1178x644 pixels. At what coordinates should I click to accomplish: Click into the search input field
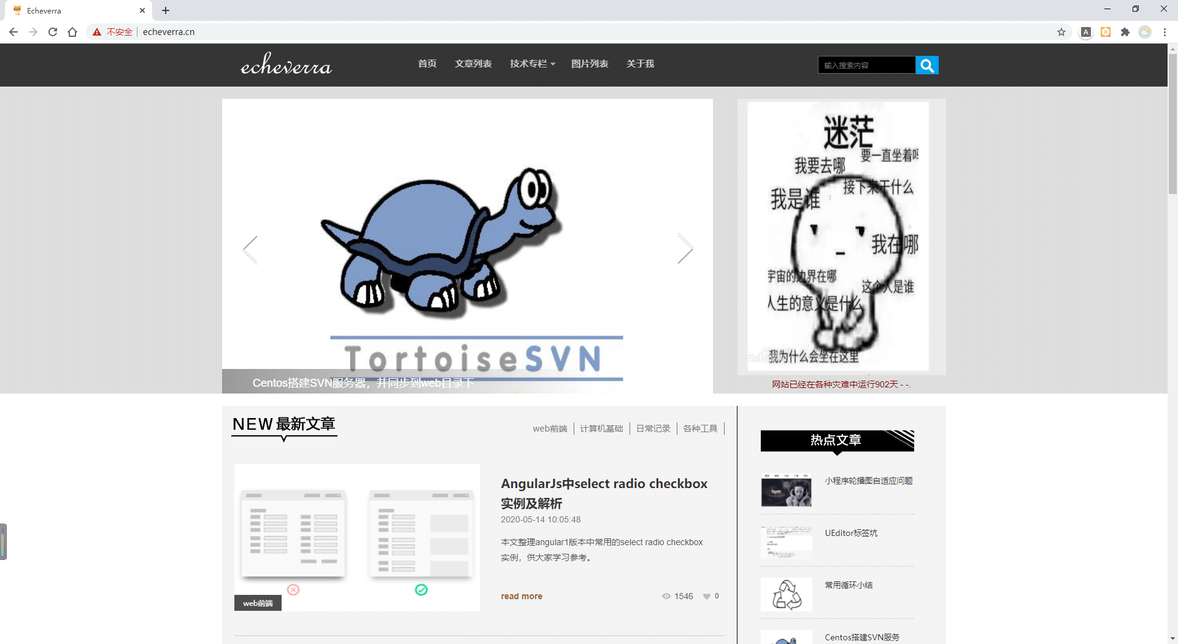pyautogui.click(x=866, y=65)
